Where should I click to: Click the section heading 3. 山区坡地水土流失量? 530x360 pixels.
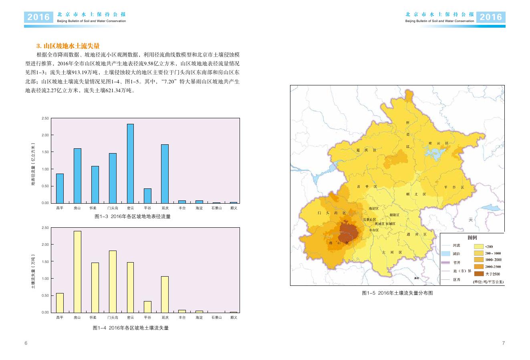(x=68, y=46)
